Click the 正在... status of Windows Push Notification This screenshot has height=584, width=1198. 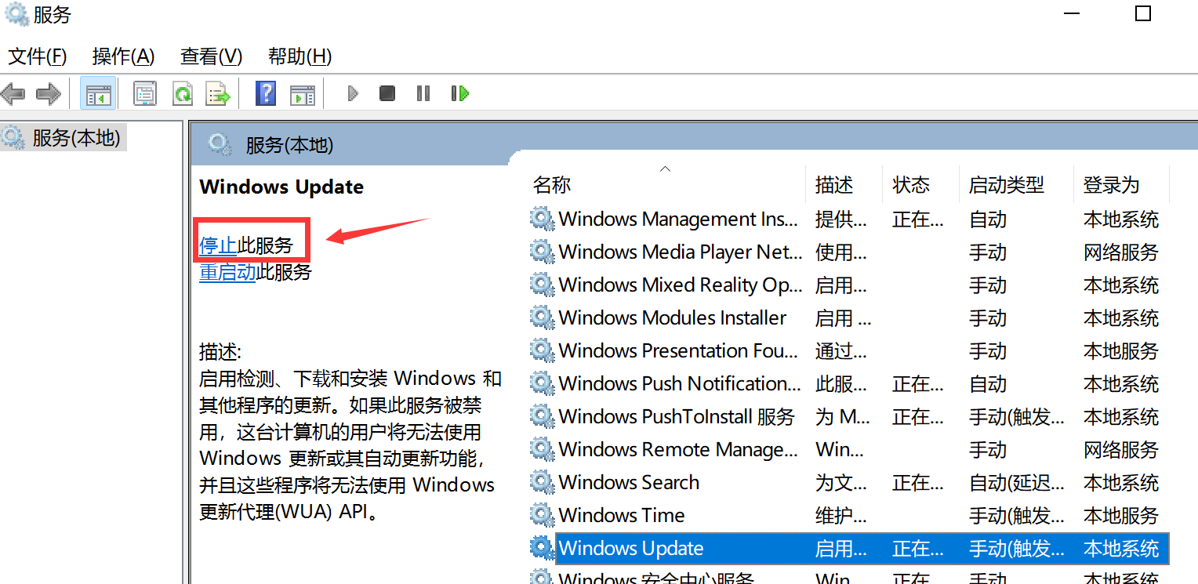[x=918, y=384]
